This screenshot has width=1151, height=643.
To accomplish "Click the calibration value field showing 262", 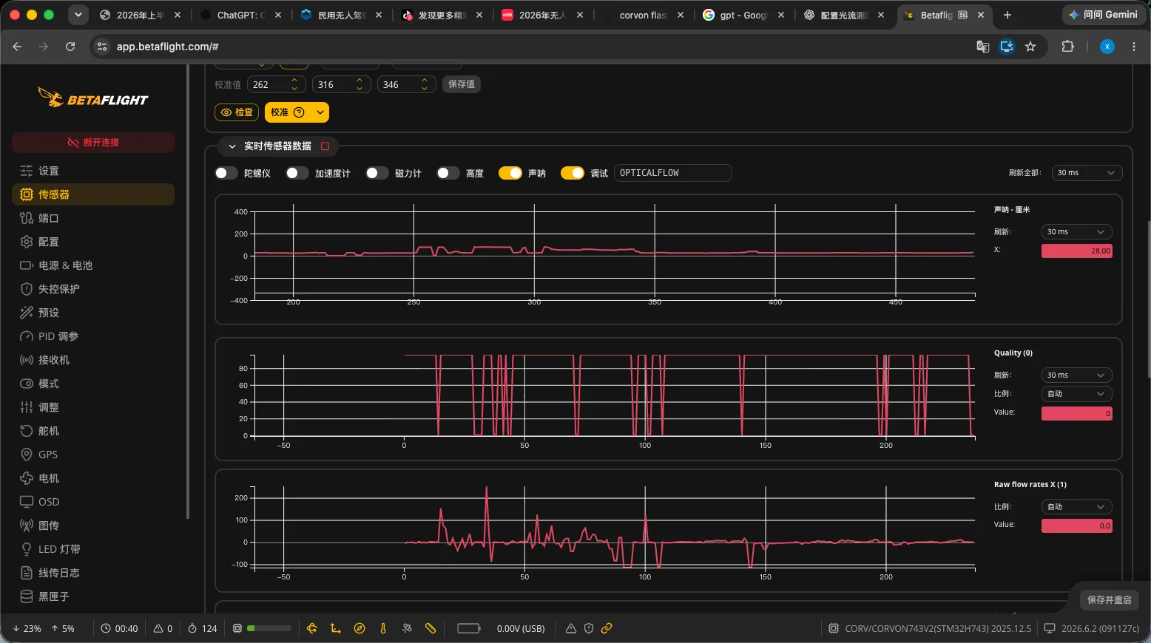I will pos(277,85).
